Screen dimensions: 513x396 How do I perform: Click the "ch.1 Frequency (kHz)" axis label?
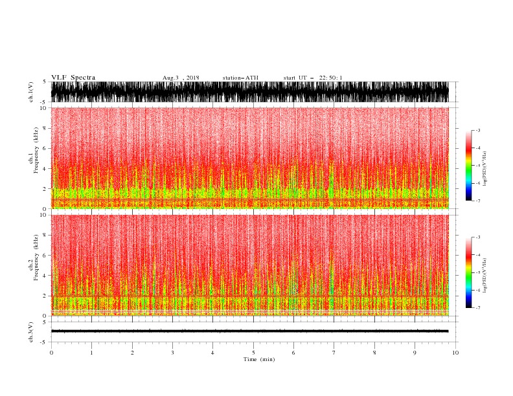[x=34, y=151]
